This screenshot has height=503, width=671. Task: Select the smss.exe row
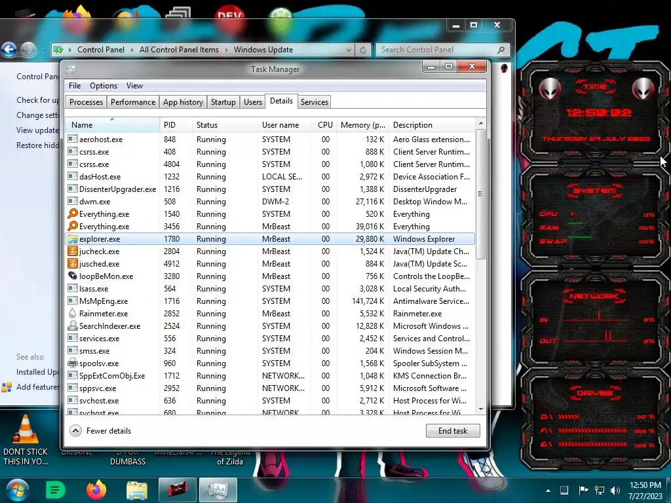coord(270,350)
